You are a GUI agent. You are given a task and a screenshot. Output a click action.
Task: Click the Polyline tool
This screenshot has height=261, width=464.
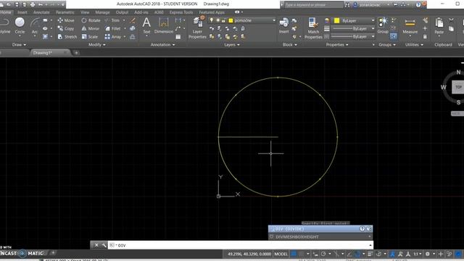click(5, 25)
